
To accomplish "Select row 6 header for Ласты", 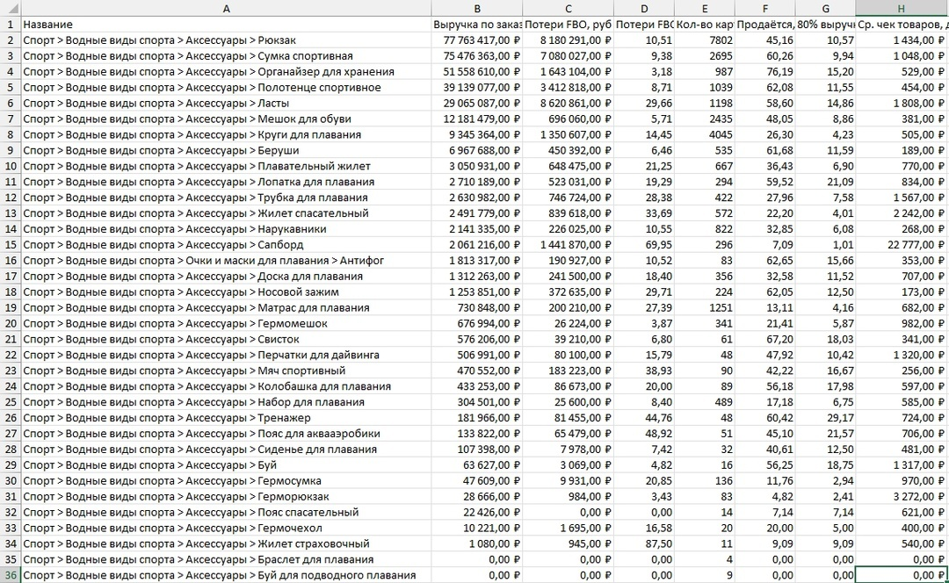I will point(11,104).
